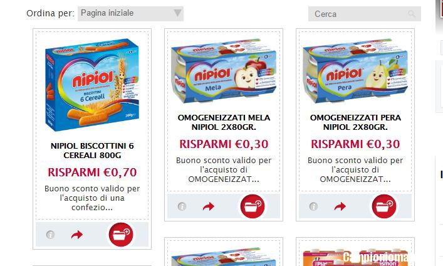Viewport: 443px width, 266px height.
Task: Open Omogeneizzati Pera product image
Action: [x=355, y=71]
